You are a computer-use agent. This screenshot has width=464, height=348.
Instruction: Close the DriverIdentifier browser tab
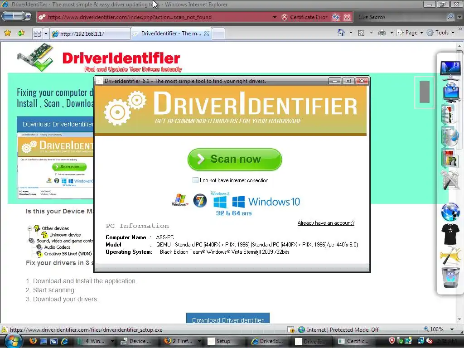tap(206, 34)
